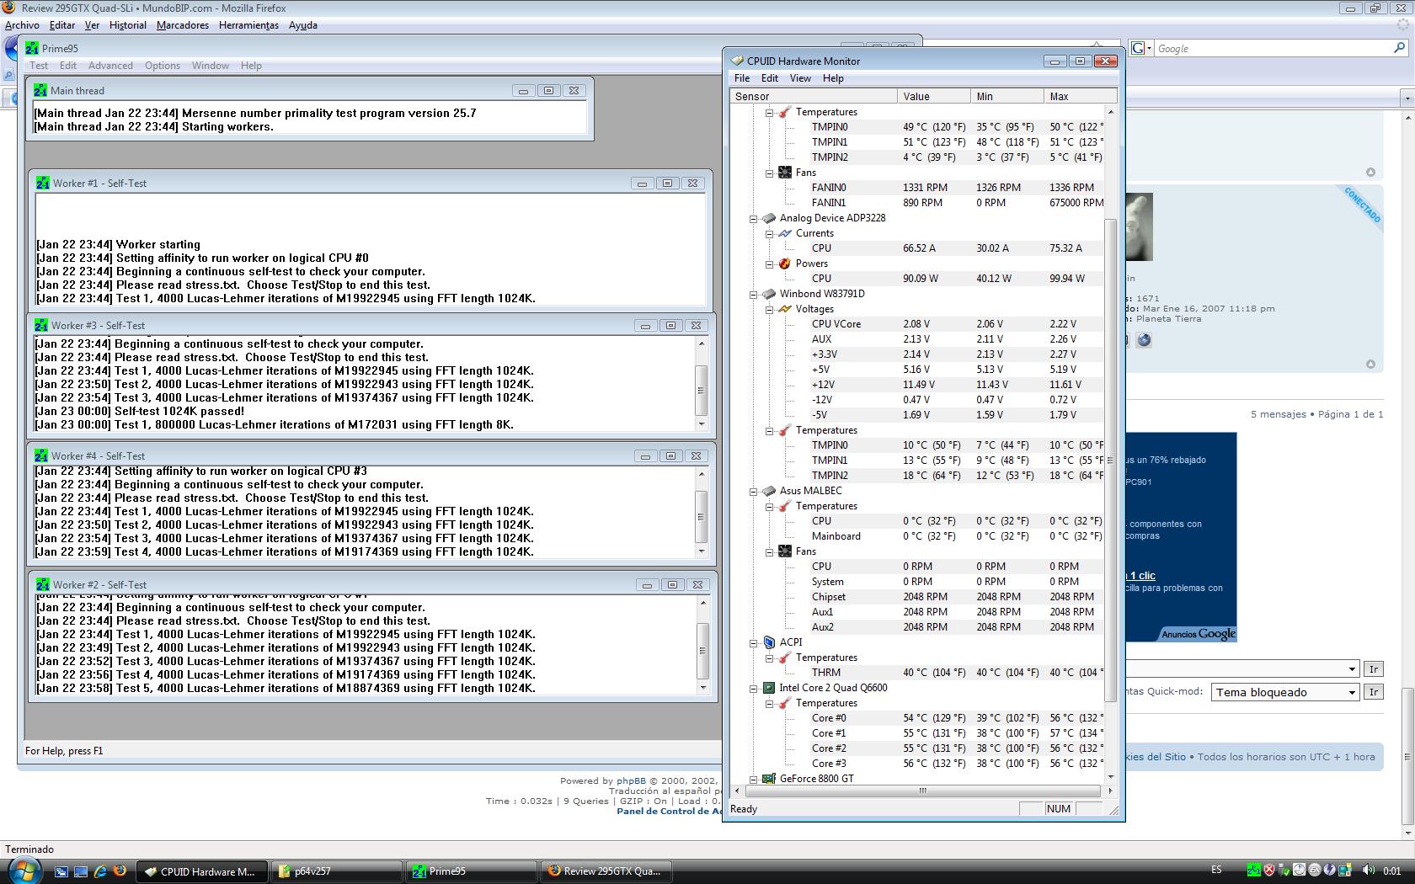The height and width of the screenshot is (884, 1415).
Task: Open the File menu in Hardware Monitor
Action: pos(741,78)
